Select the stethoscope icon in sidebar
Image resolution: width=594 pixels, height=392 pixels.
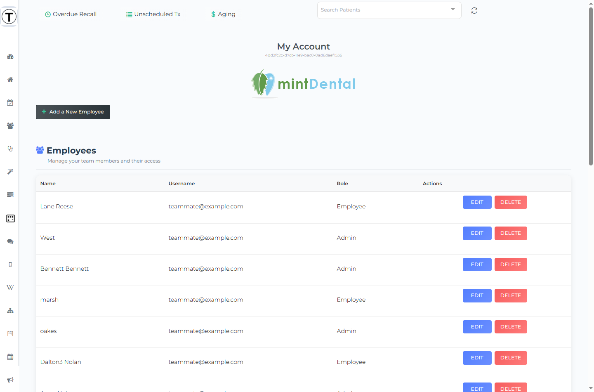(x=10, y=149)
